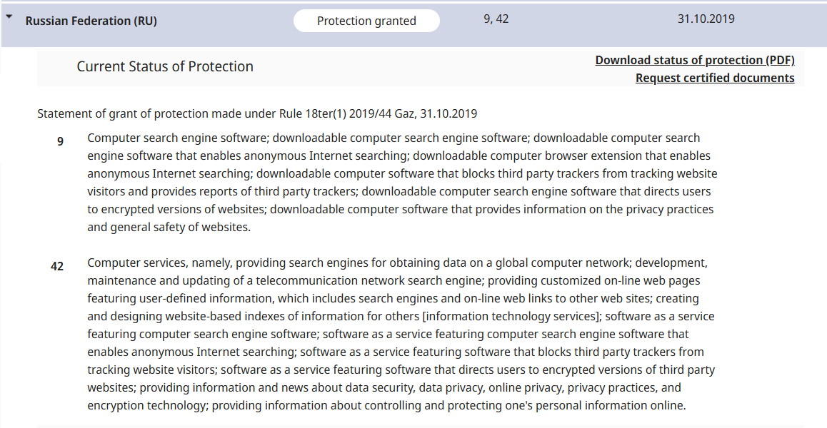Click the general safety of websites line

(169, 227)
